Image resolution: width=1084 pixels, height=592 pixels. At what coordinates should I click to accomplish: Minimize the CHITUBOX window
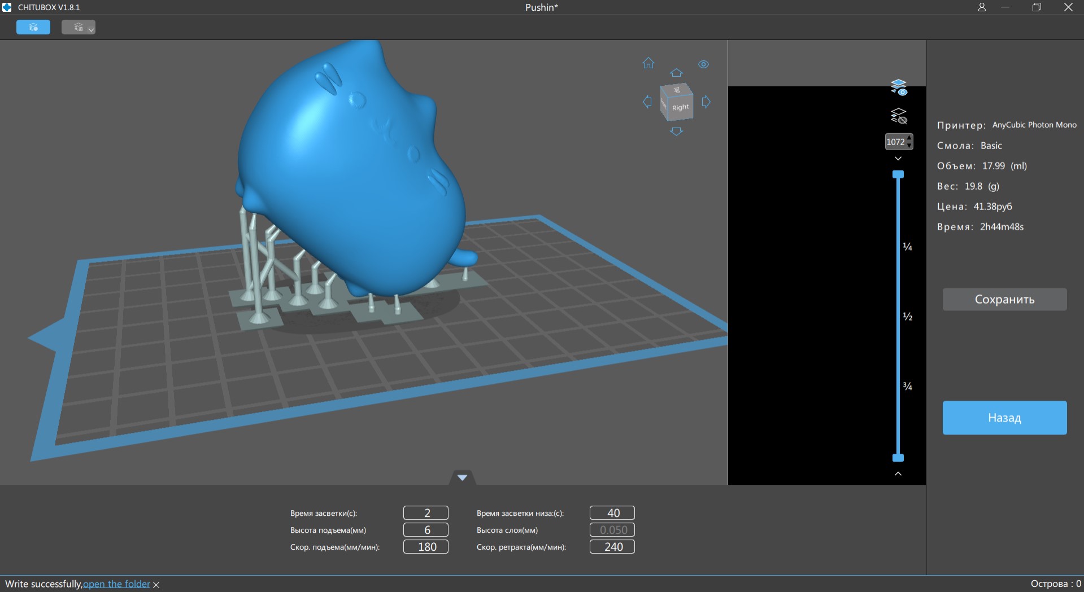pyautogui.click(x=1005, y=7)
